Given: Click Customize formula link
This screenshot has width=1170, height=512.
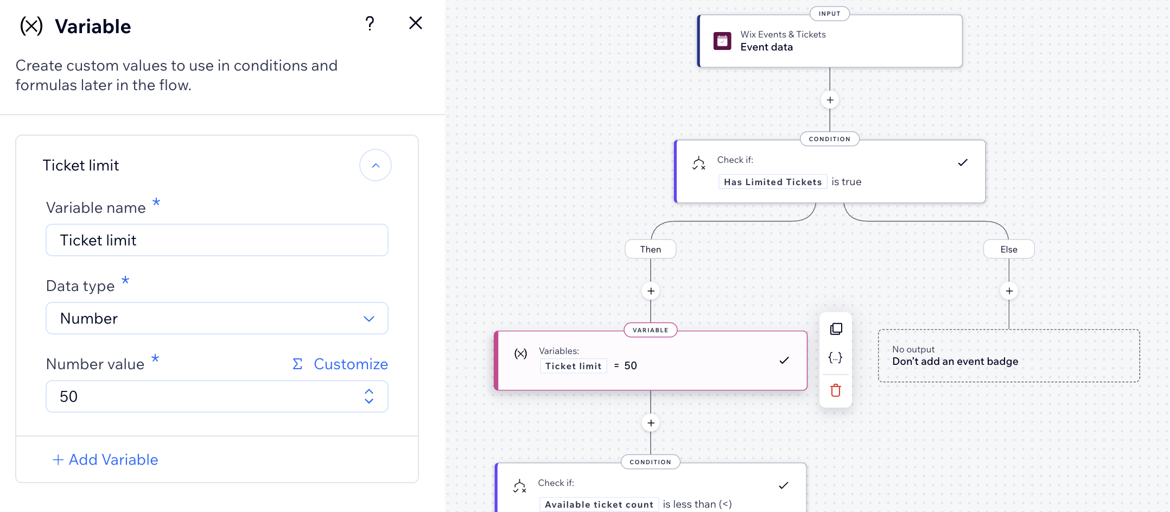Looking at the screenshot, I should (340, 364).
